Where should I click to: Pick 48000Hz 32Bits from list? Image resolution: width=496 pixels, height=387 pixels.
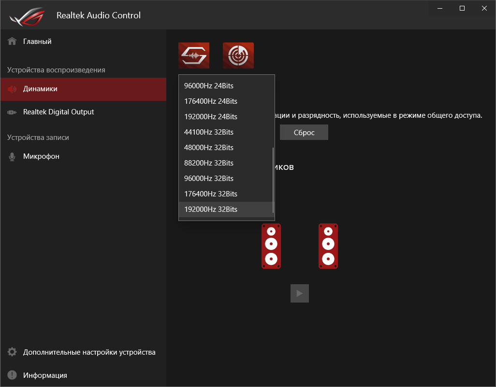coord(226,148)
